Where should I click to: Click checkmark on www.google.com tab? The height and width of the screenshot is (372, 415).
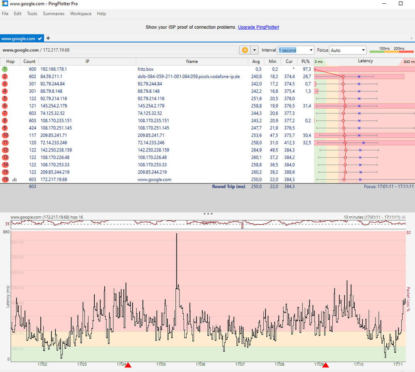point(40,39)
